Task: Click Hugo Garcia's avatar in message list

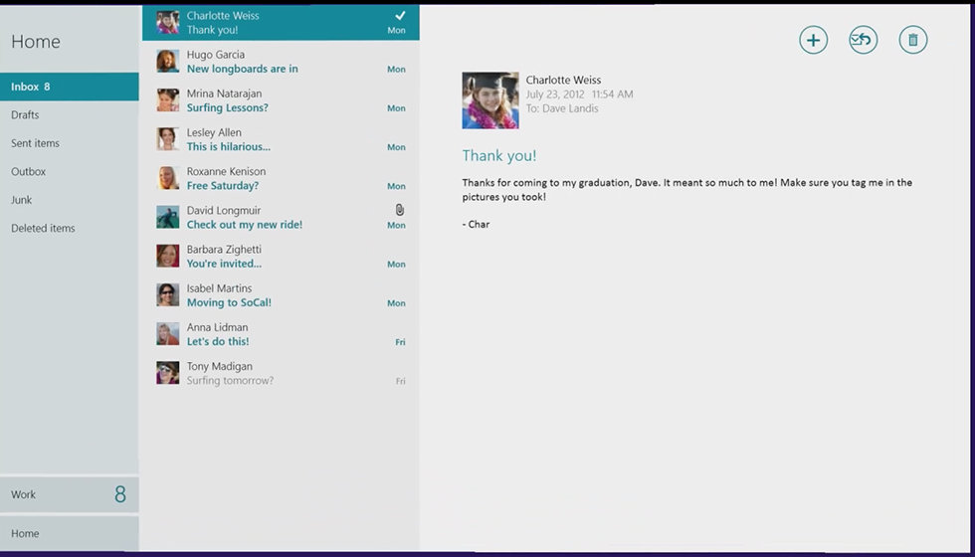Action: click(x=168, y=62)
